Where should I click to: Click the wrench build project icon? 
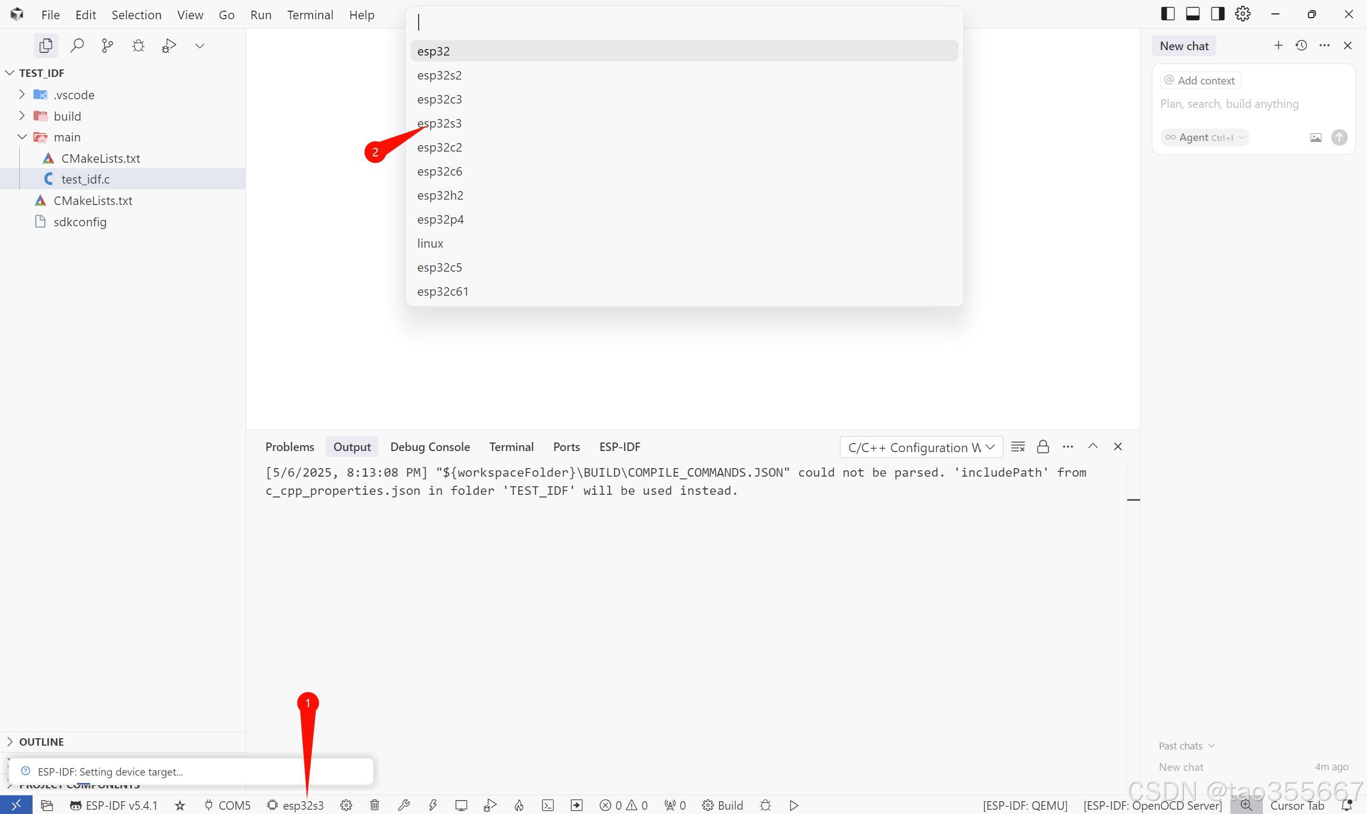(x=404, y=805)
